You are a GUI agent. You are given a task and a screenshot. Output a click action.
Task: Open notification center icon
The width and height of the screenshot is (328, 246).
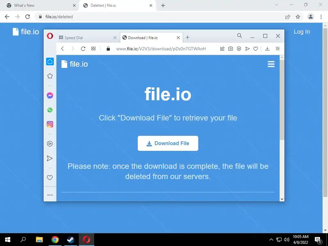(318, 240)
